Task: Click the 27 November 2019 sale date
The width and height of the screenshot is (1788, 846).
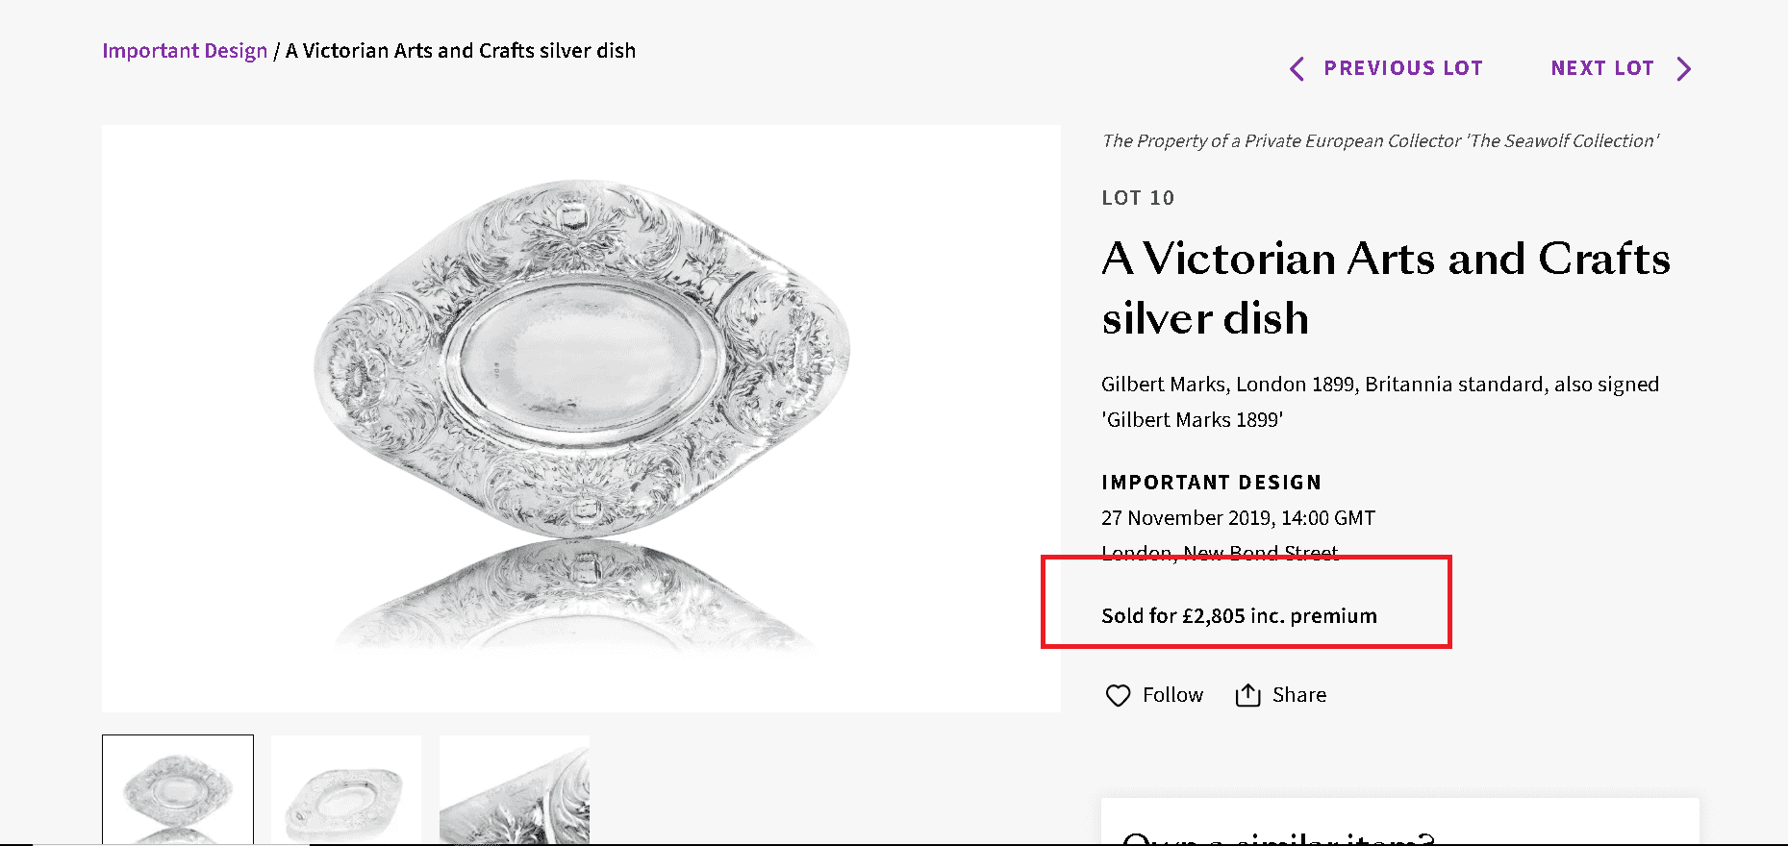Action: pos(1238,517)
